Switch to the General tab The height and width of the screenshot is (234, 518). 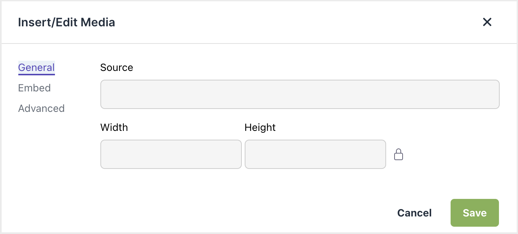(x=37, y=68)
